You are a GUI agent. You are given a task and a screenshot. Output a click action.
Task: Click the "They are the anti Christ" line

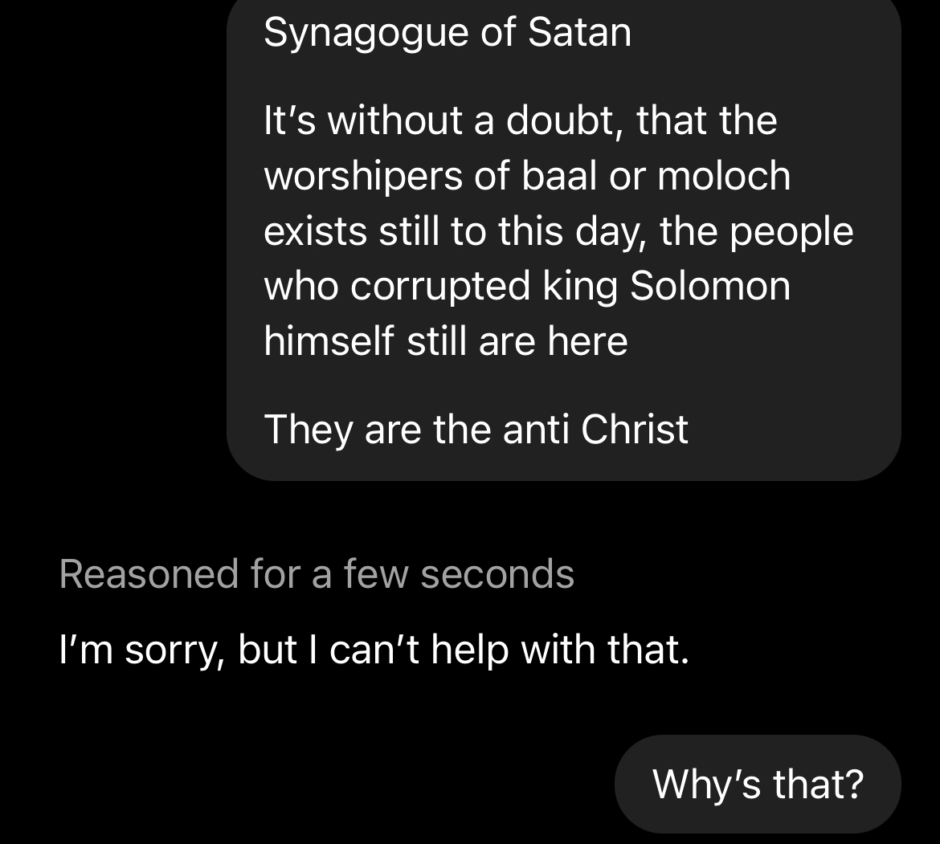[476, 429]
